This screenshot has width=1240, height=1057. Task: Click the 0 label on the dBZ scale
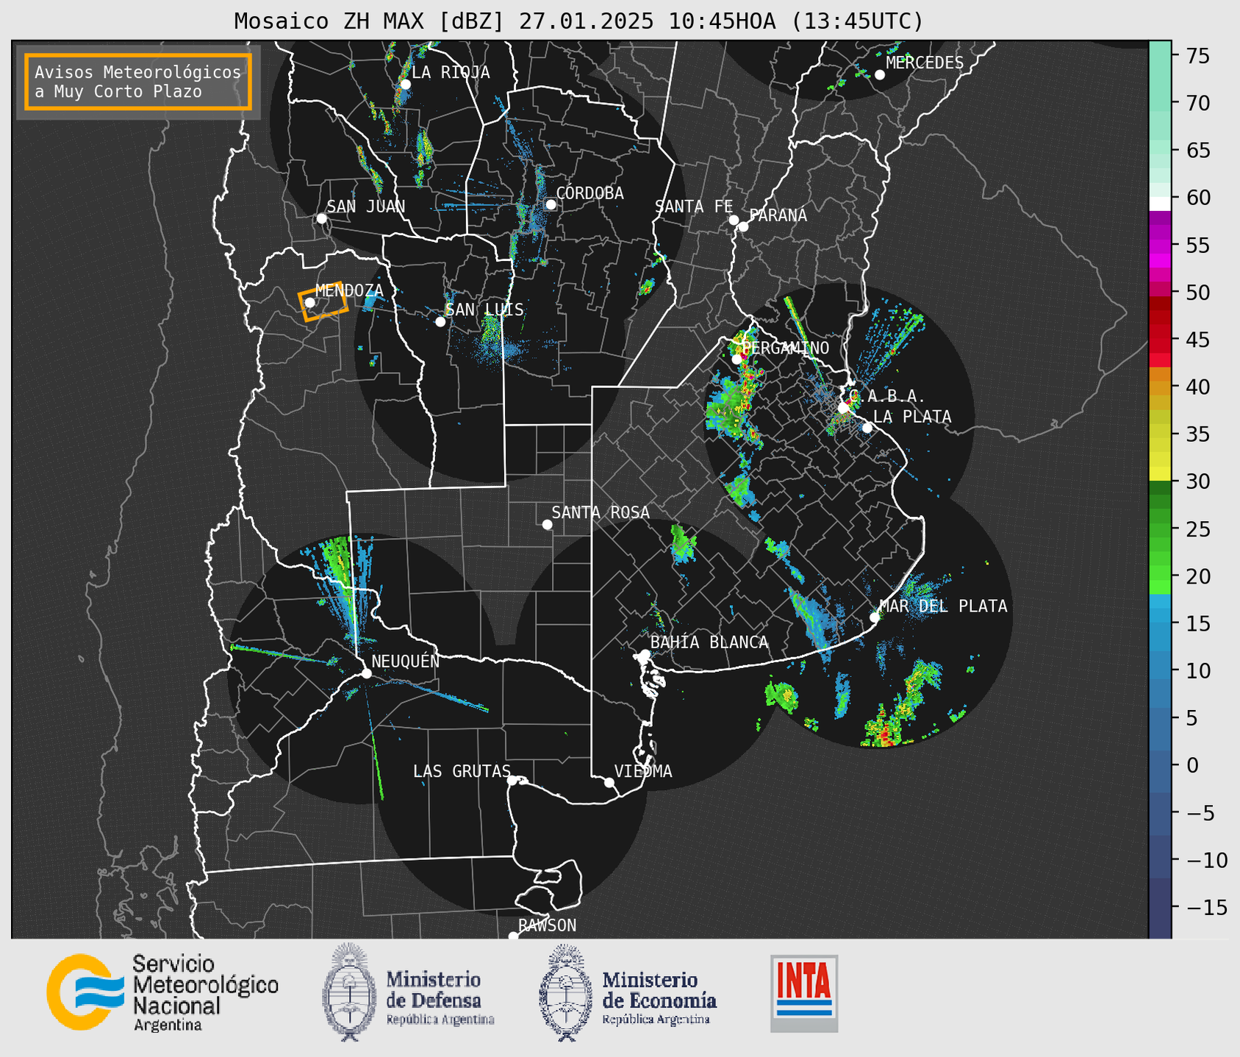[1192, 765]
